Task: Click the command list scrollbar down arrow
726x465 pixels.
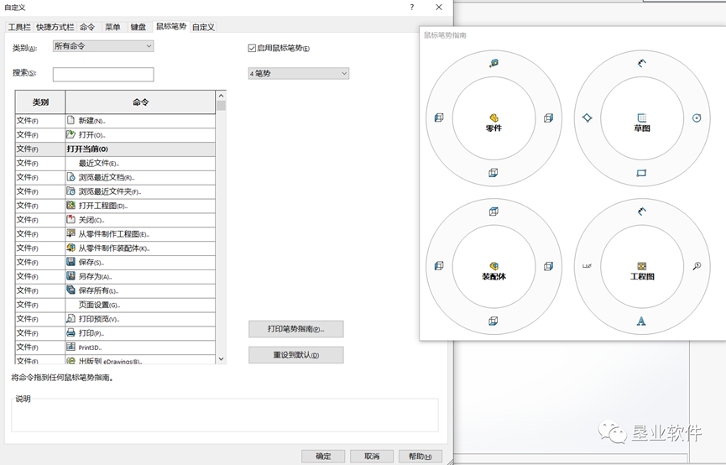Action: point(222,359)
